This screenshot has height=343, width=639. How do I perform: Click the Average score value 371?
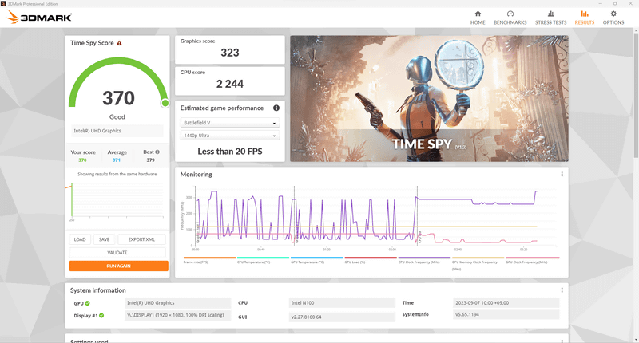[x=117, y=160]
